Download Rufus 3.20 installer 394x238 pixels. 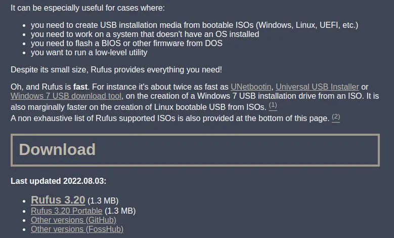(x=58, y=200)
